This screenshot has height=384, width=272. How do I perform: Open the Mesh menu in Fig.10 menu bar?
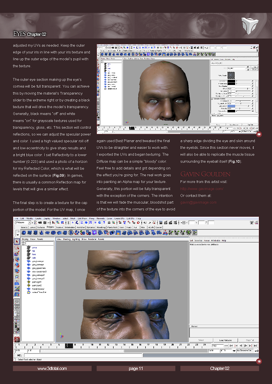coord(73,218)
